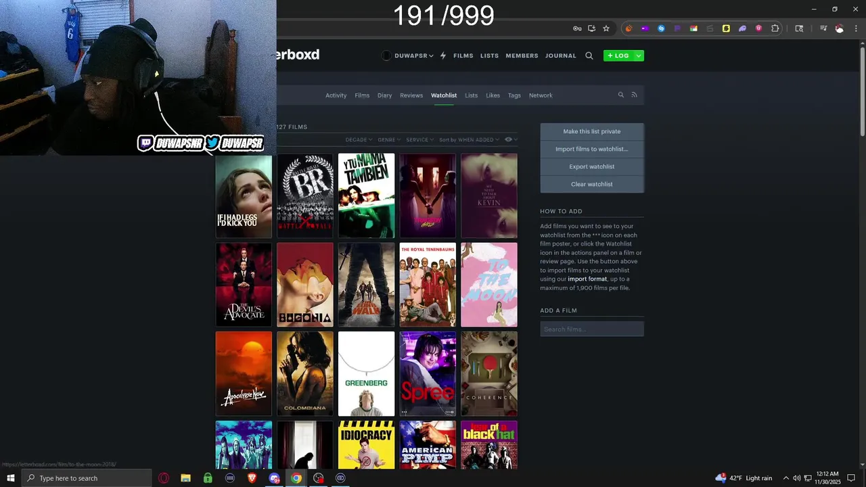Go to MEMBERS in the main navigation
Screen dimensions: 866x487
point(522,55)
